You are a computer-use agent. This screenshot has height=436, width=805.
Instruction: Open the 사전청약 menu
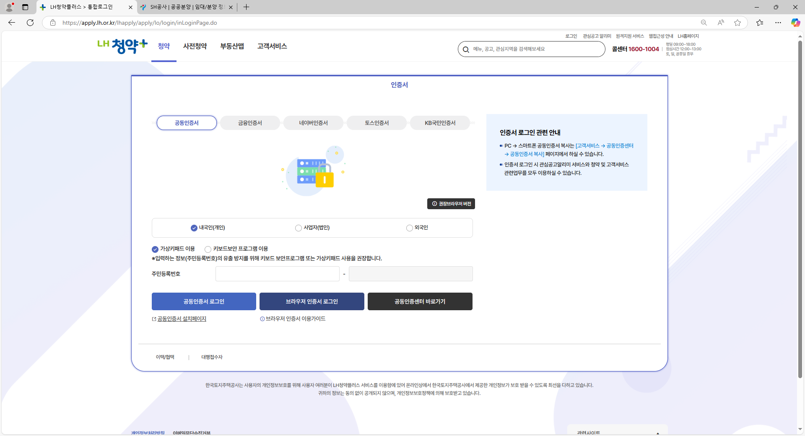tap(195, 46)
